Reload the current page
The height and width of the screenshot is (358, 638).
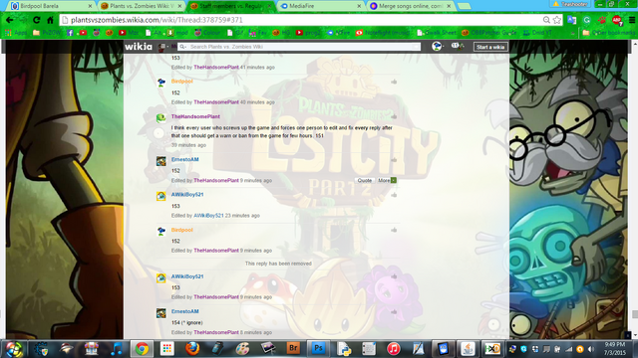37,20
